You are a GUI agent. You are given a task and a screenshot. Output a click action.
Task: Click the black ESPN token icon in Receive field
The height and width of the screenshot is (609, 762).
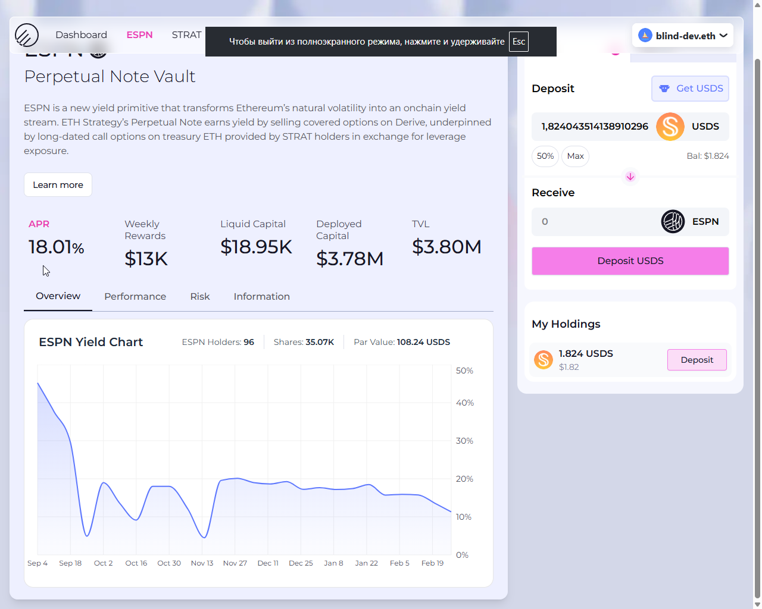(672, 221)
